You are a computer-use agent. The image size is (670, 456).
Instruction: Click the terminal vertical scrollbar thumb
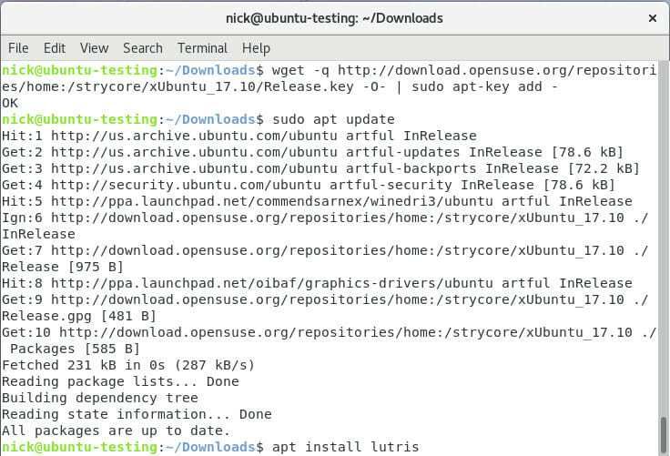point(664,436)
